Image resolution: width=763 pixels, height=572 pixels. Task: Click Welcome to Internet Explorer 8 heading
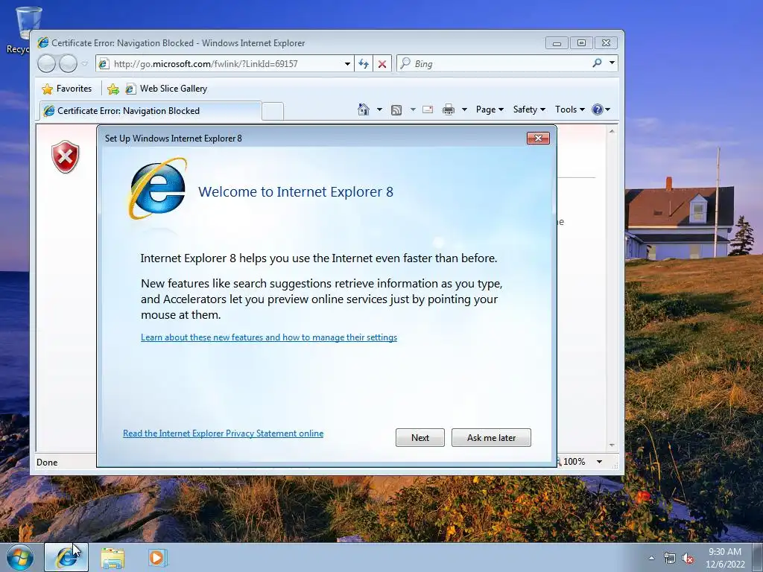(x=296, y=191)
